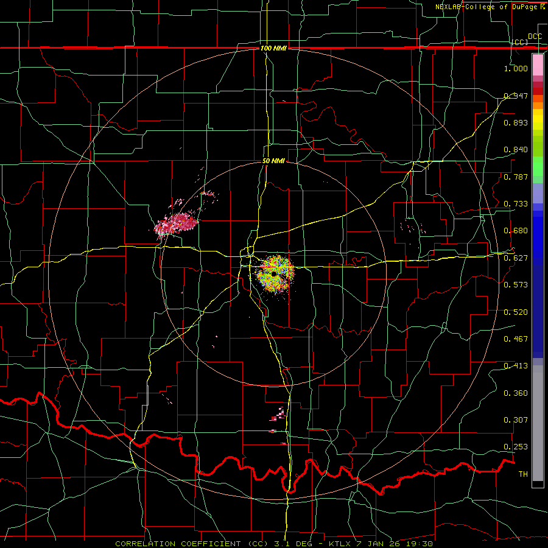Click the pink echo patch south near yellow highway
The height and width of the screenshot is (548, 548).
click(x=278, y=415)
